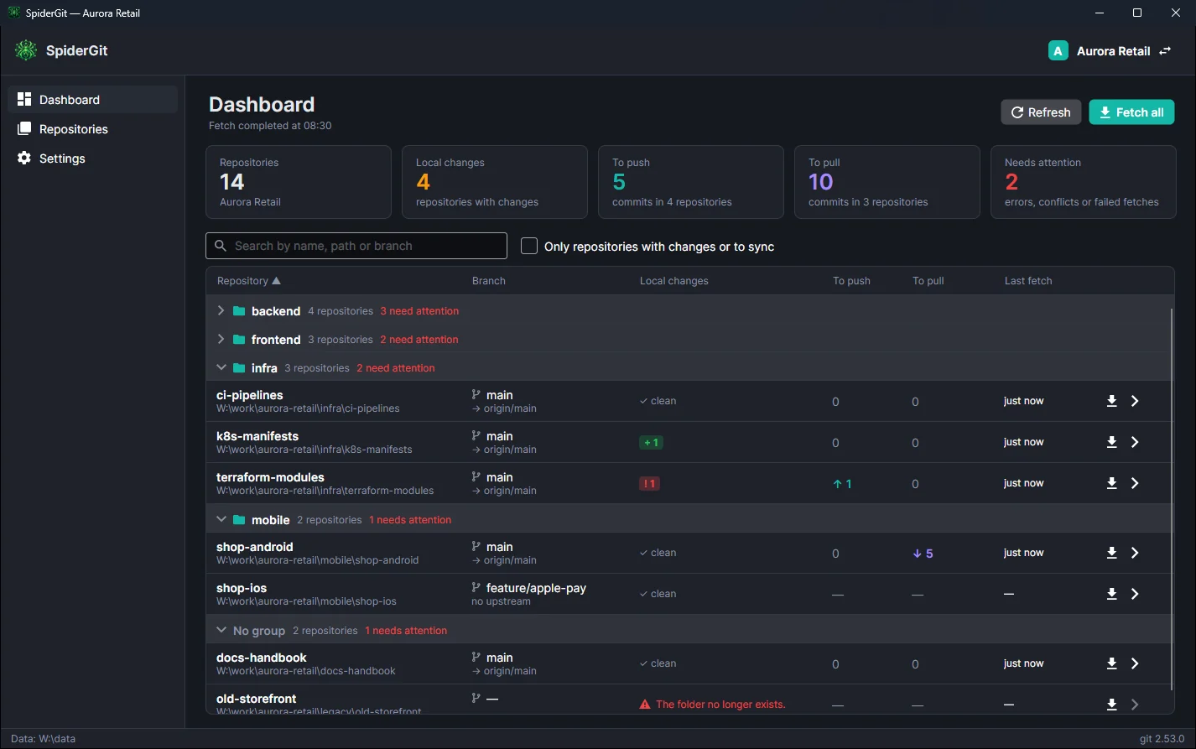This screenshot has width=1196, height=749.
Task: Click the Aurora Retail avatar badge
Action: point(1058,51)
